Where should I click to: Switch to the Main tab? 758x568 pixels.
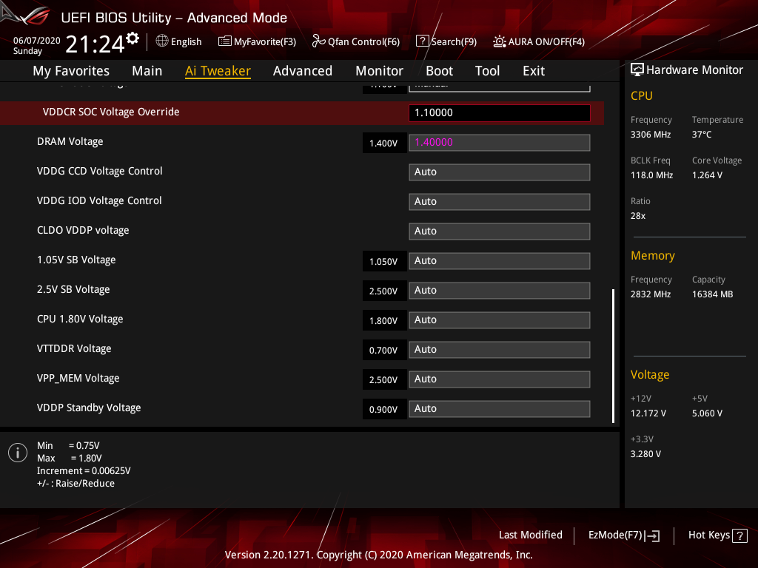[x=147, y=71]
